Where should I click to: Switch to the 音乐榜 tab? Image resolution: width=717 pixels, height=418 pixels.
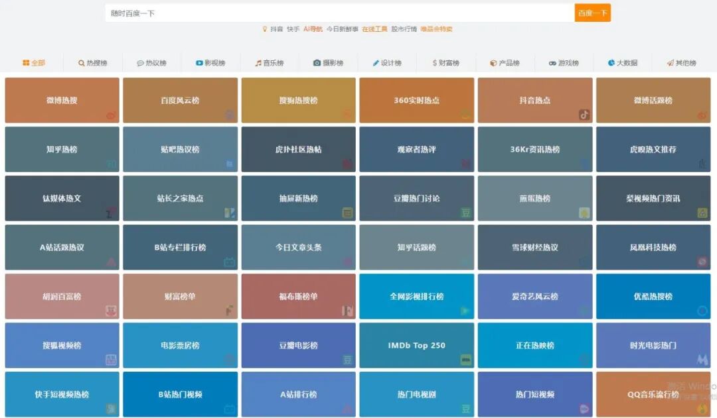[270, 62]
